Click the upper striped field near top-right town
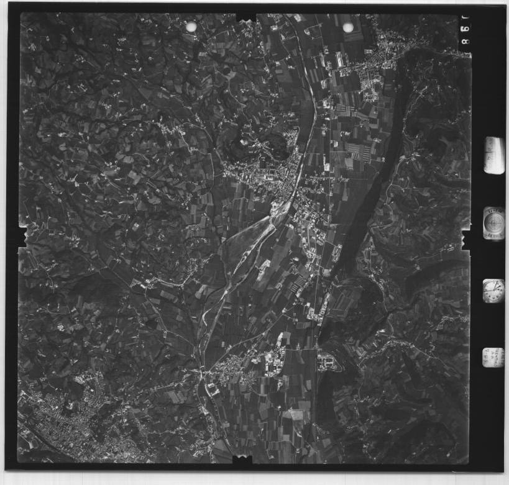Screen dimensions: 509x485 click(347, 111)
